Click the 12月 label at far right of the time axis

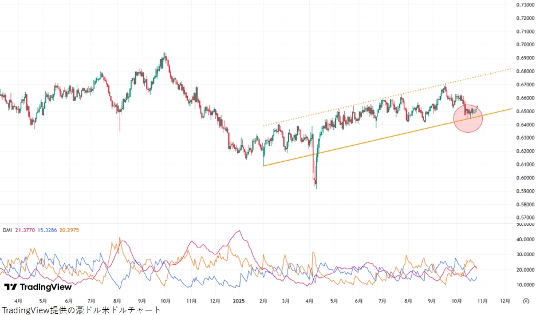tap(505, 300)
